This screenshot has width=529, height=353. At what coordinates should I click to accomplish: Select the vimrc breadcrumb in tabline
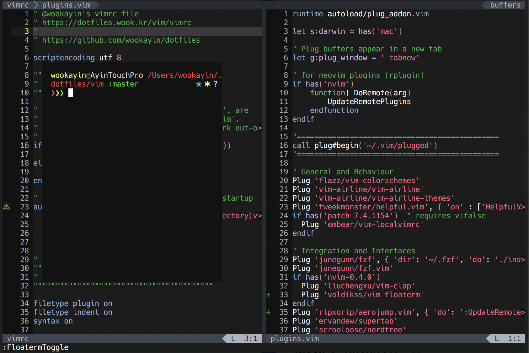point(17,5)
